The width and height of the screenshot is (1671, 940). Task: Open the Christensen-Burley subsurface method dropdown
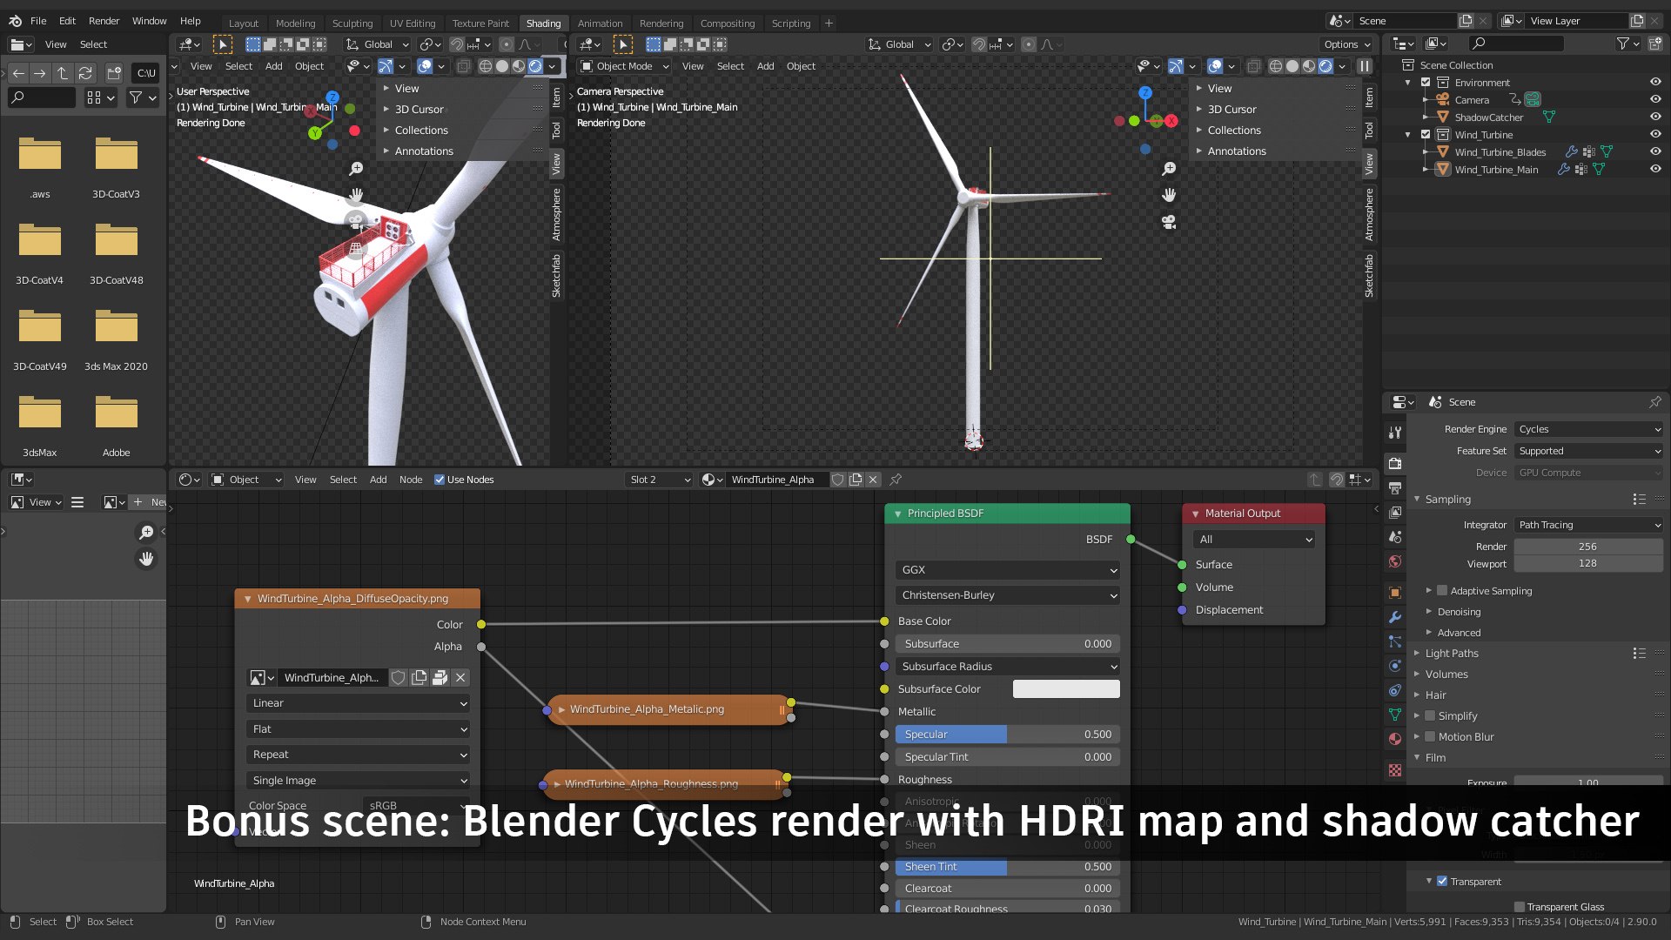pos(1008,595)
